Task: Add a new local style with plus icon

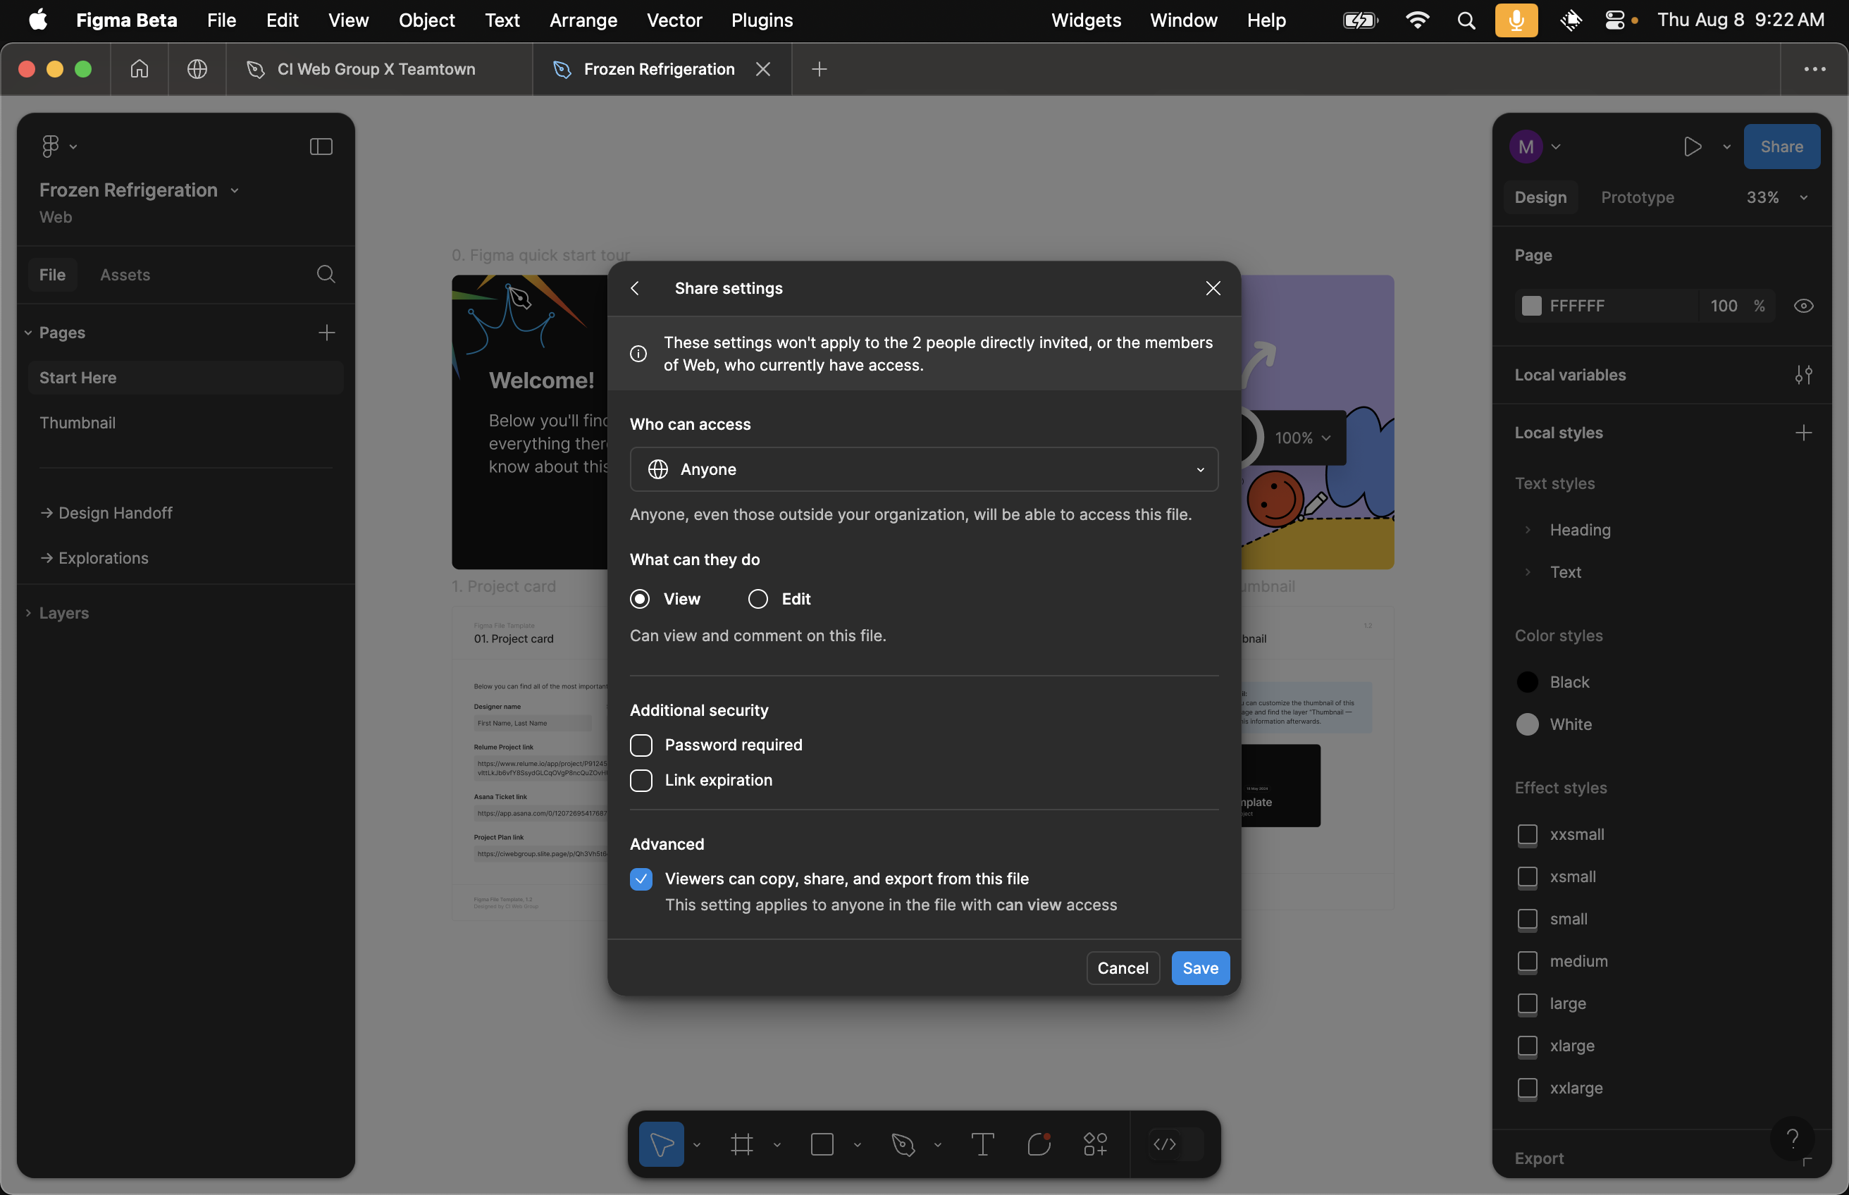Action: [x=1803, y=432]
